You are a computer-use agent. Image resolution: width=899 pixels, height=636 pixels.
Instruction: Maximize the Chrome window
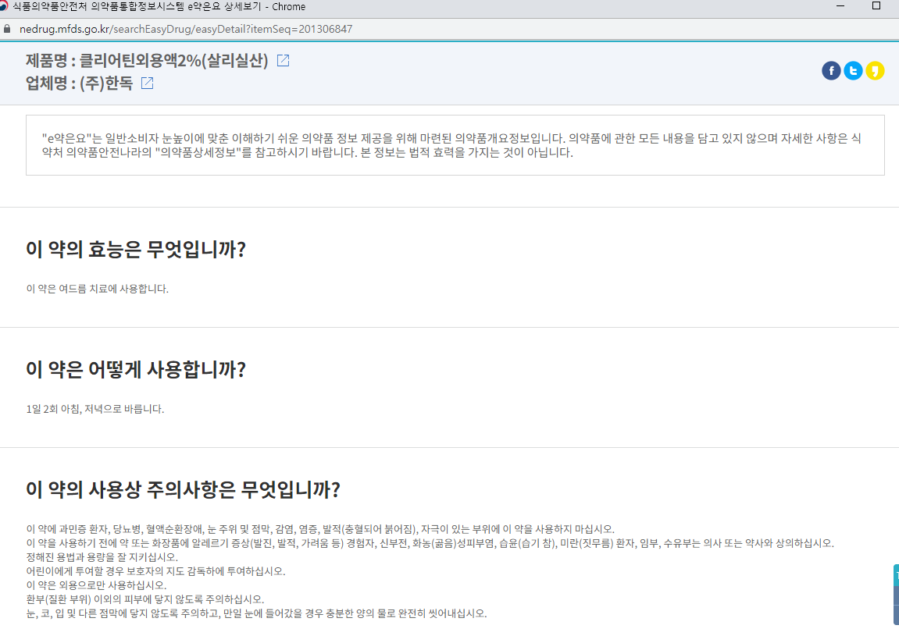[876, 5]
